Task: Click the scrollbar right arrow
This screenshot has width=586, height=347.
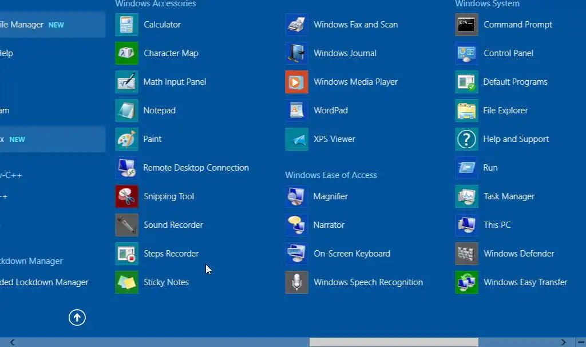Action: 563,342
